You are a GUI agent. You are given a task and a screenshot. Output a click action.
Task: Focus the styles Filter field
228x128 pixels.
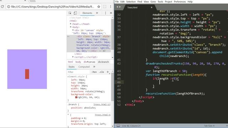tap(78, 72)
